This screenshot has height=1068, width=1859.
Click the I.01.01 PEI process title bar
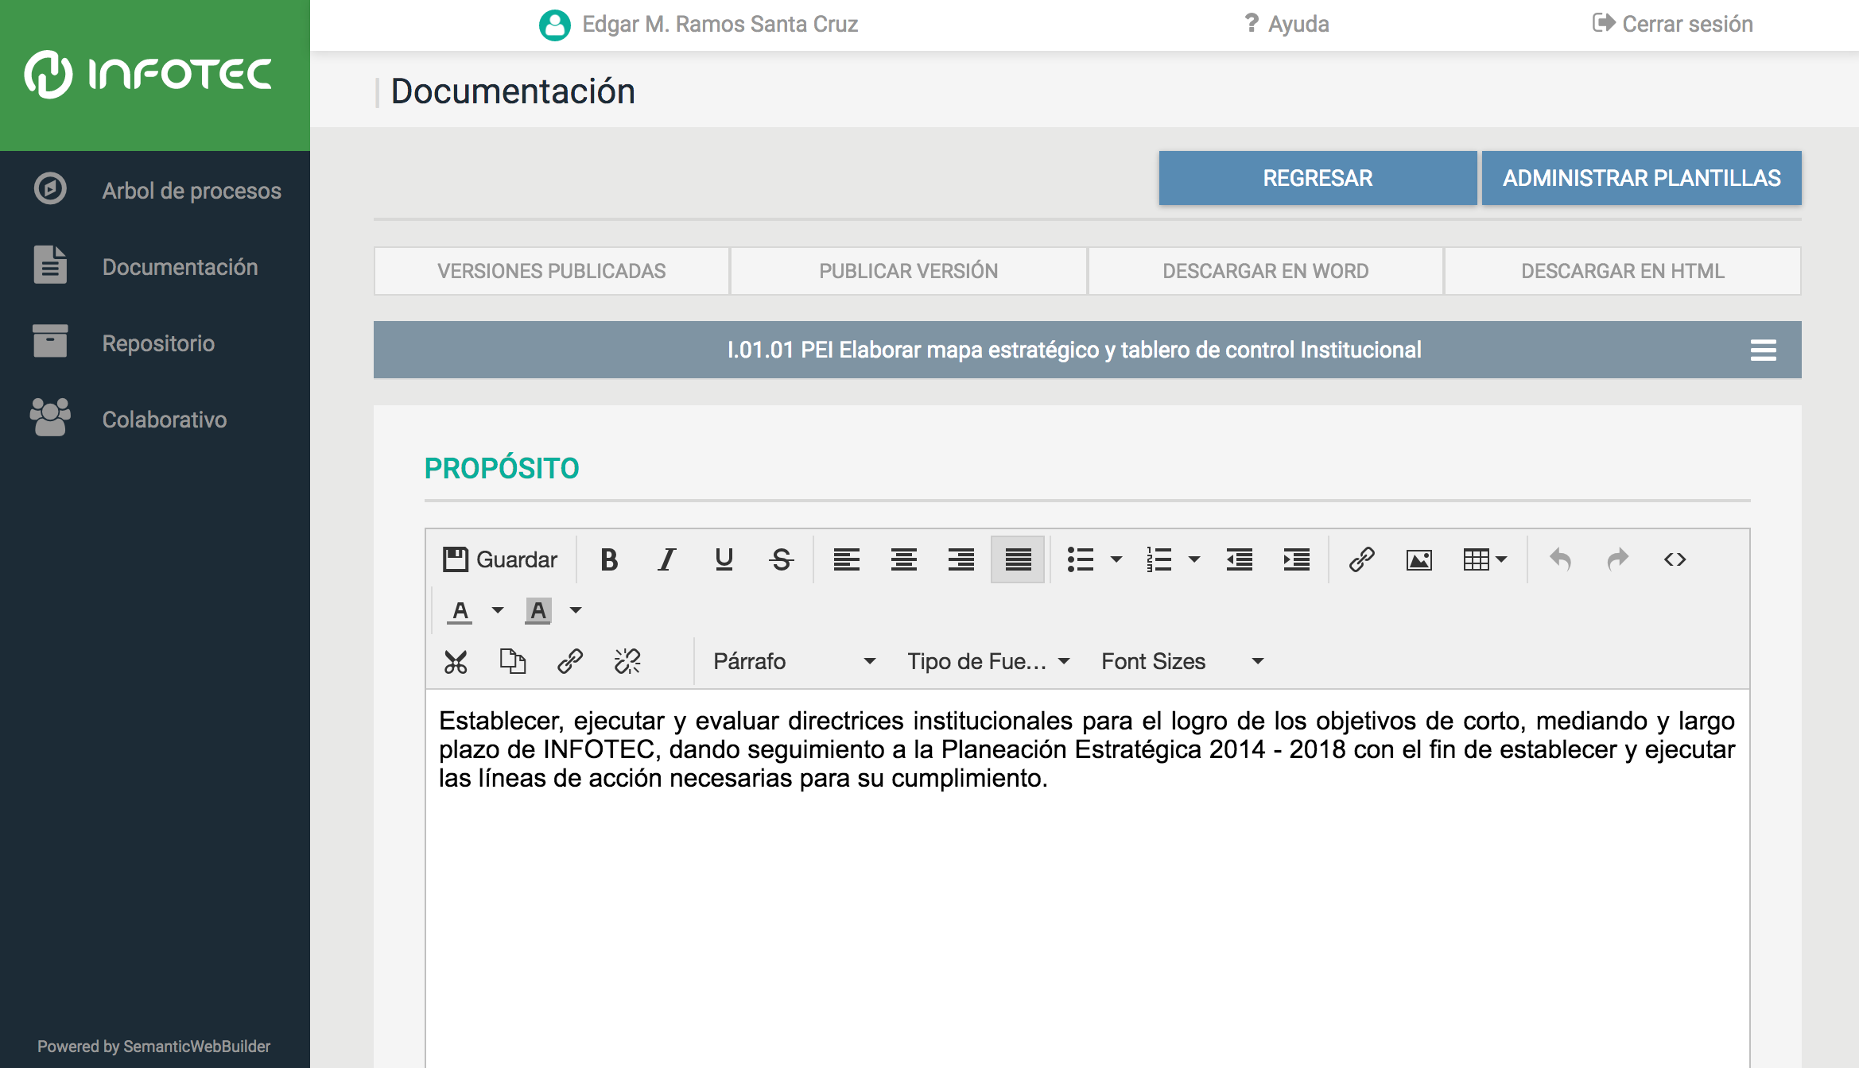tap(1087, 350)
